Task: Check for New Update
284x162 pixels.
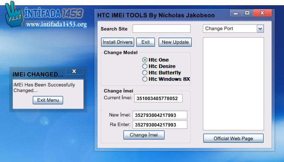Action: pyautogui.click(x=175, y=42)
